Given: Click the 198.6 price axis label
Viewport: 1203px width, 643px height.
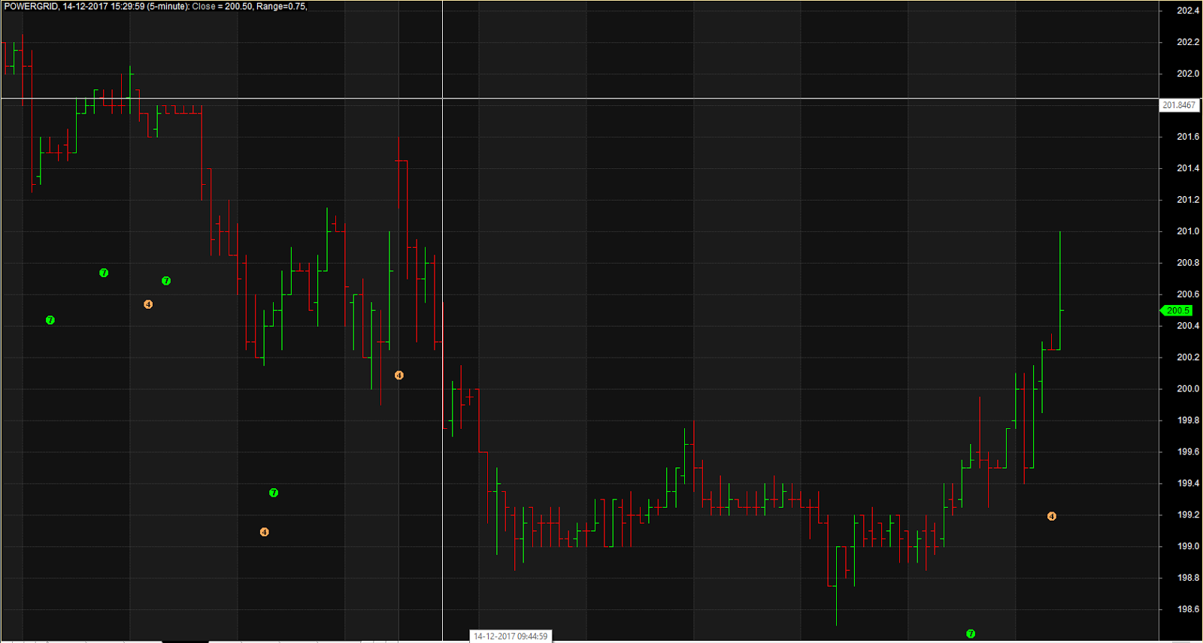Looking at the screenshot, I should [1188, 610].
